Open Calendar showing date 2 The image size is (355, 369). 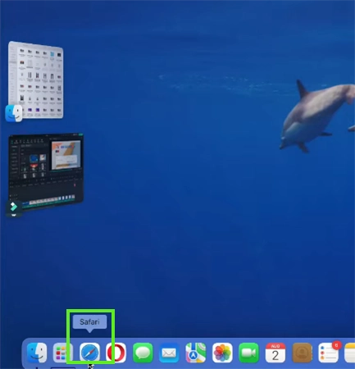coord(275,353)
